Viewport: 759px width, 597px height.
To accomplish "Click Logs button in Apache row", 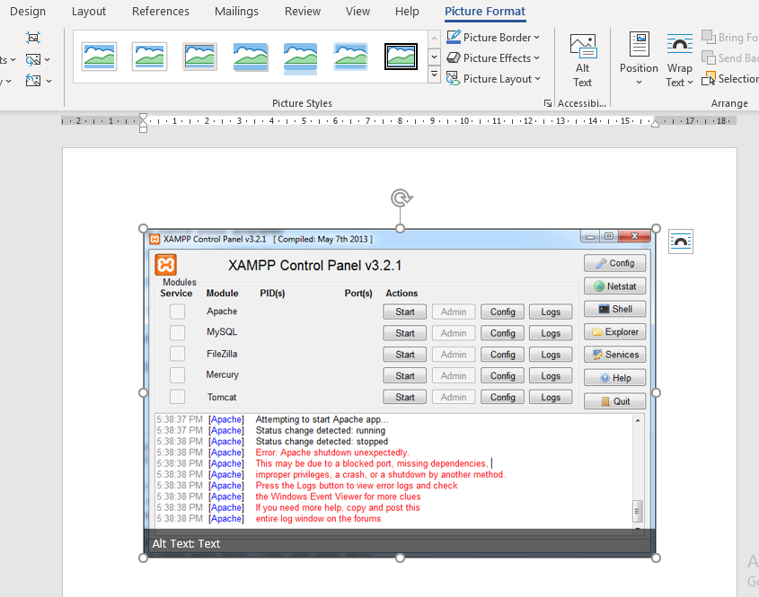I will tap(551, 312).
